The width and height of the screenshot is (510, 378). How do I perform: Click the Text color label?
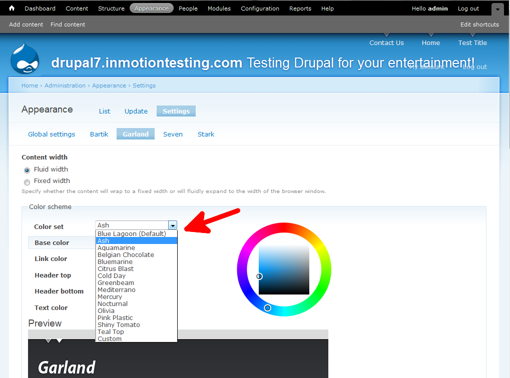[x=51, y=307]
